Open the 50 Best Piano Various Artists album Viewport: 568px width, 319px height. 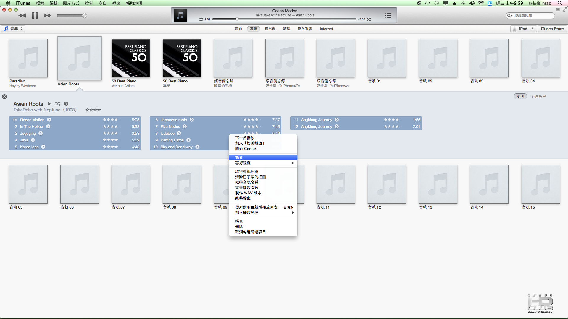click(130, 58)
